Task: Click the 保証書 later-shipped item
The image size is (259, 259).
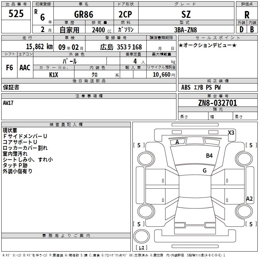Action: (11, 87)
